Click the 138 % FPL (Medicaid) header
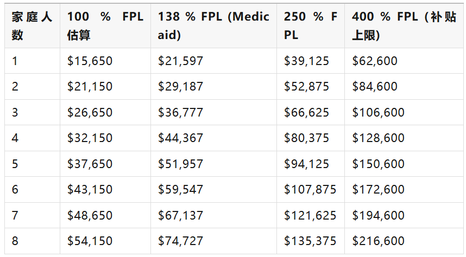Viewport: 466px width, 257px height. click(213, 26)
